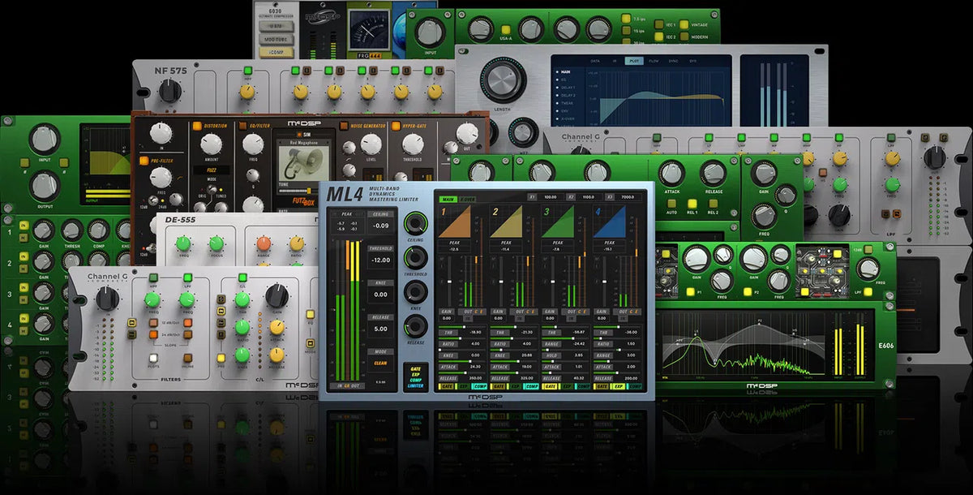The width and height of the screenshot is (973, 495).
Task: Click the CLEAN mode display on ML4
Action: point(380,361)
